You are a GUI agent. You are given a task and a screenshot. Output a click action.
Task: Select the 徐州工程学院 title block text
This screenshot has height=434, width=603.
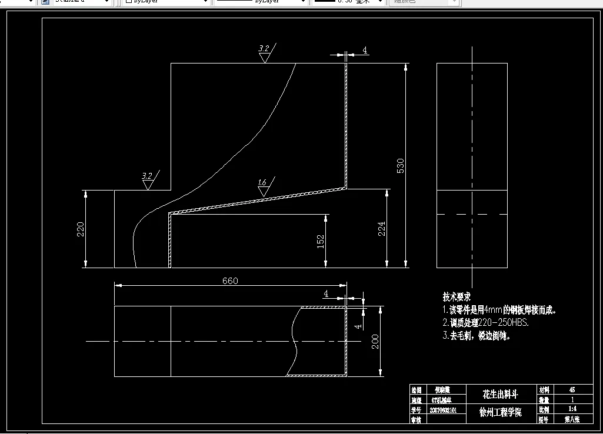(500, 412)
